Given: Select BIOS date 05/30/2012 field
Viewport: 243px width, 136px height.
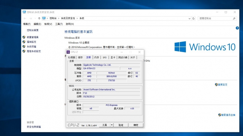Looking at the screenshot, I should click(111, 96).
